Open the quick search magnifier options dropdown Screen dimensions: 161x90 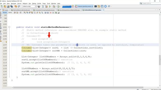tap(141, 3)
